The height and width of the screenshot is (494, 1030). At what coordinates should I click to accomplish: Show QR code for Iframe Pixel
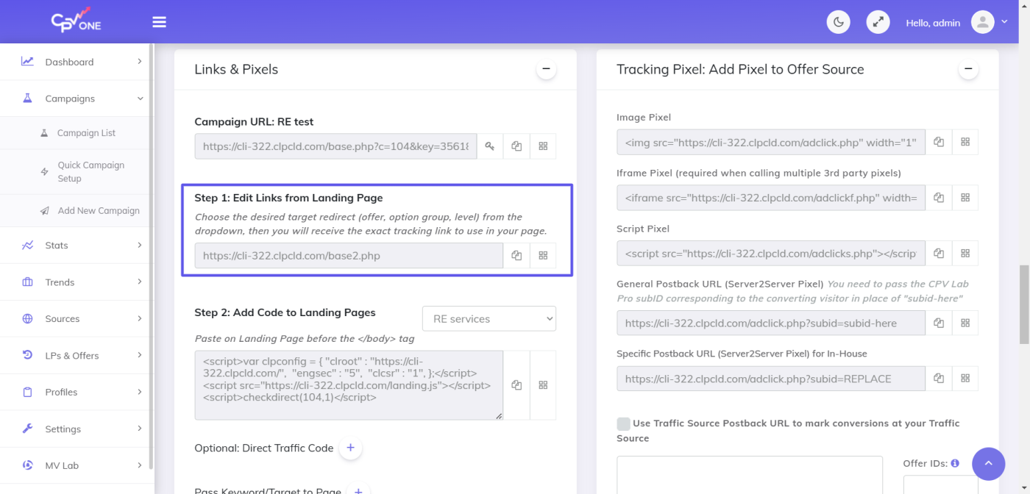tap(965, 198)
